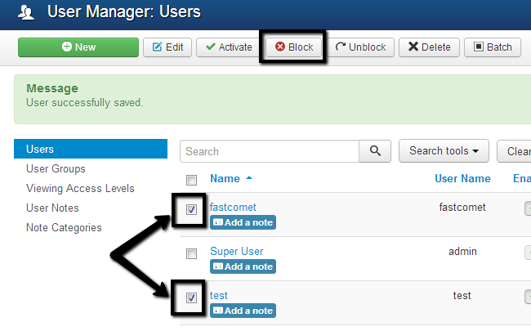This screenshot has width=531, height=331.
Task: Open the fastcomet user link
Action: click(231, 208)
